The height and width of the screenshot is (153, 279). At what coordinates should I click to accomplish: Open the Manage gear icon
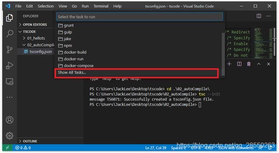[9, 136]
